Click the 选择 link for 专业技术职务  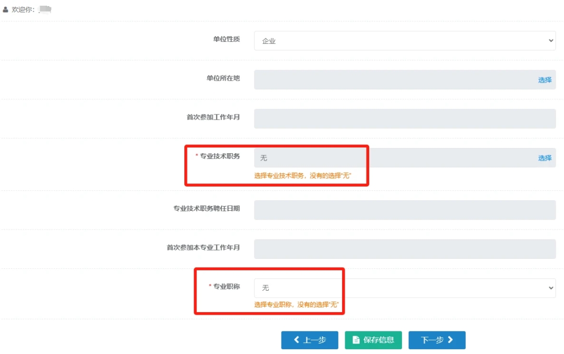tap(545, 158)
